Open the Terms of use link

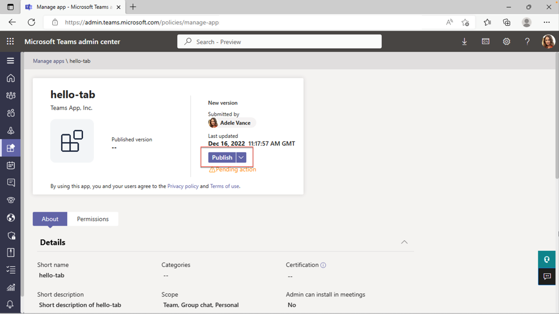click(x=224, y=186)
